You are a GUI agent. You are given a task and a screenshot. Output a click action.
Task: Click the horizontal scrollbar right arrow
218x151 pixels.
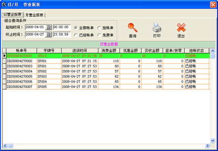[207, 146]
